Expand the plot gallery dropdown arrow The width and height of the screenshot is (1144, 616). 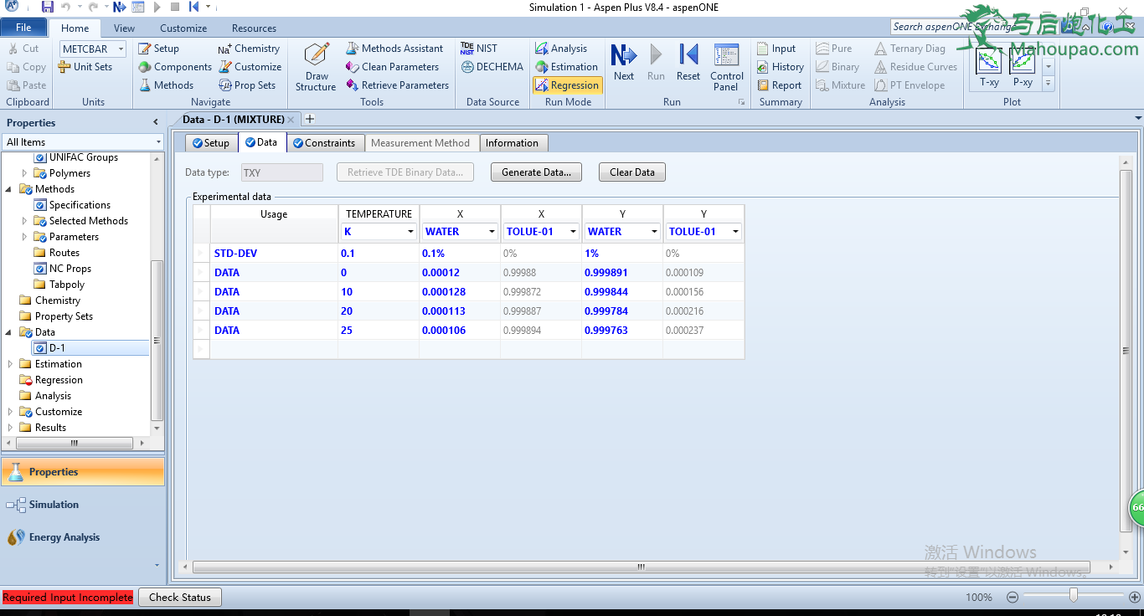point(1048,83)
